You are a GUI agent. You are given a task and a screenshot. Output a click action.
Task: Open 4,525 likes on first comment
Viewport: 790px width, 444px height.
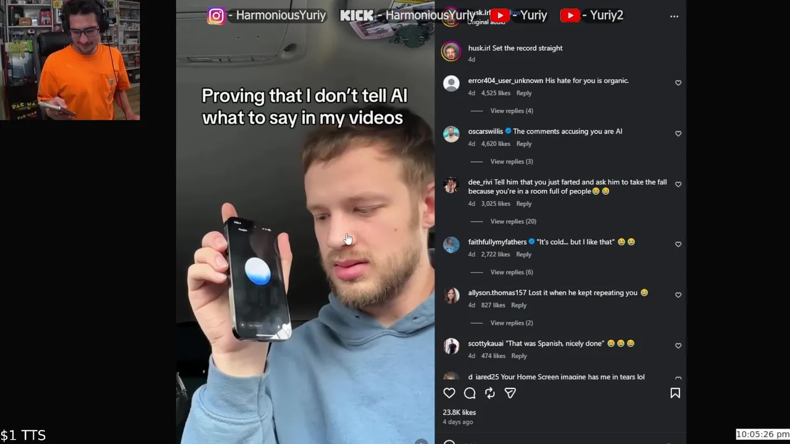tap(496, 93)
